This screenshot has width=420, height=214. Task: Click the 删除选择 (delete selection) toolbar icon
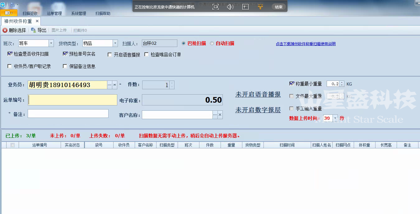[5, 30]
